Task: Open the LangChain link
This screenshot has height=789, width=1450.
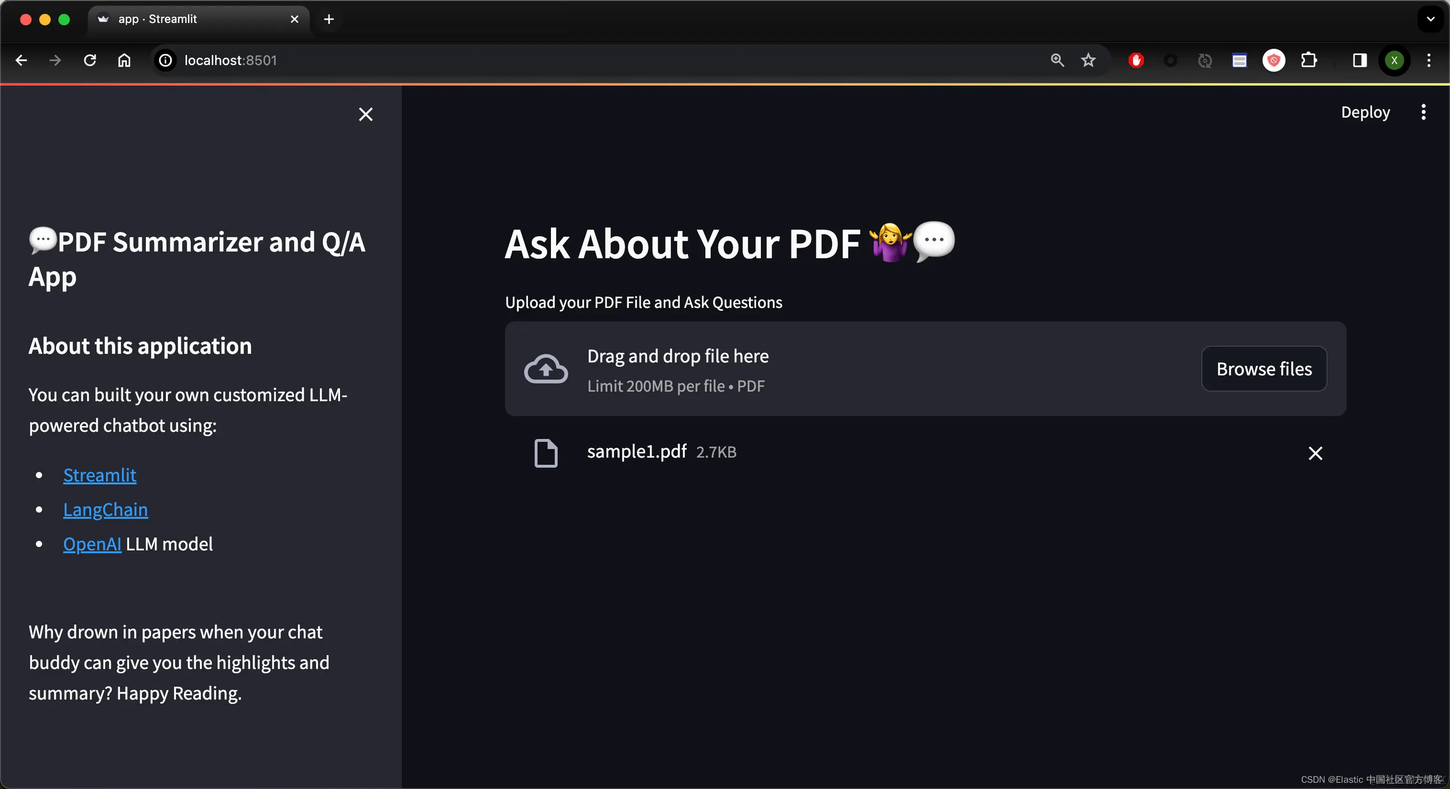Action: pos(105,510)
